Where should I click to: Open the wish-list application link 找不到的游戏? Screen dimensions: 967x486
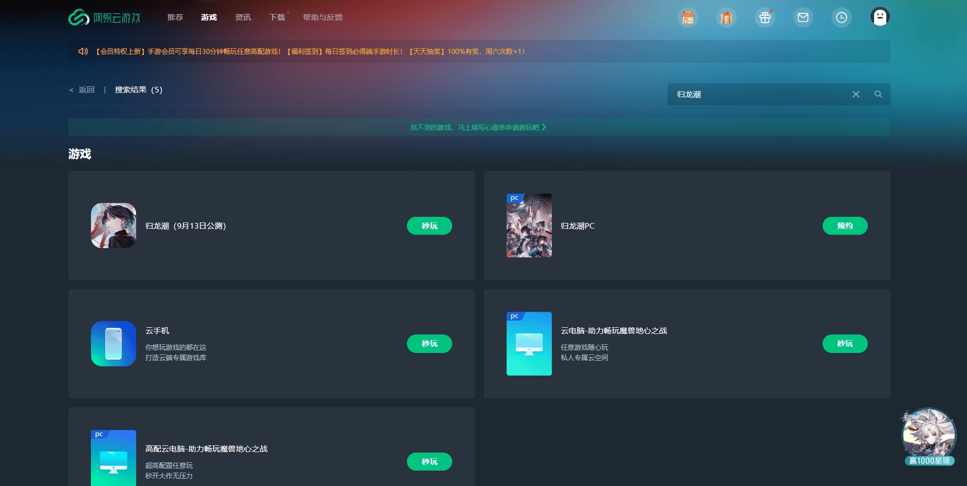pos(478,127)
